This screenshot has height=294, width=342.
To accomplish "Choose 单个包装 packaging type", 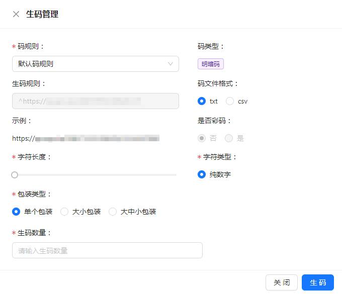I will [x=16, y=212].
